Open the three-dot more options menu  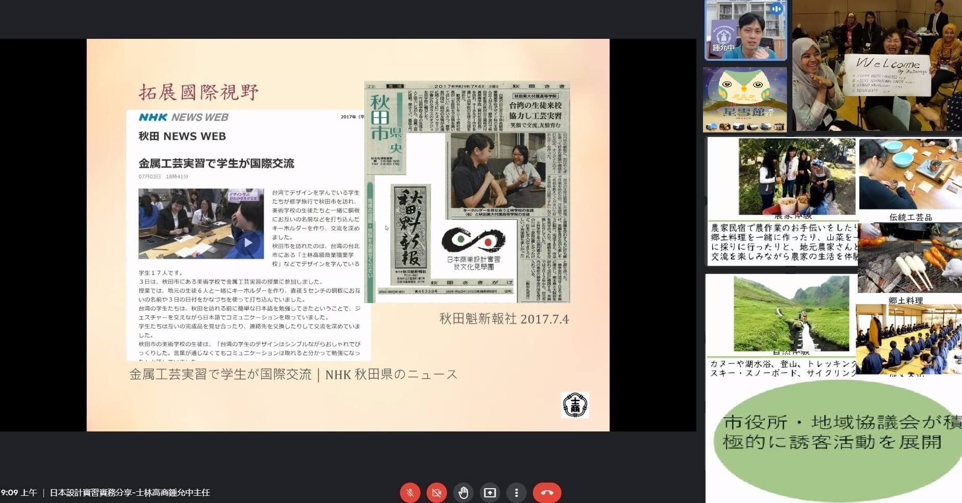(x=517, y=493)
